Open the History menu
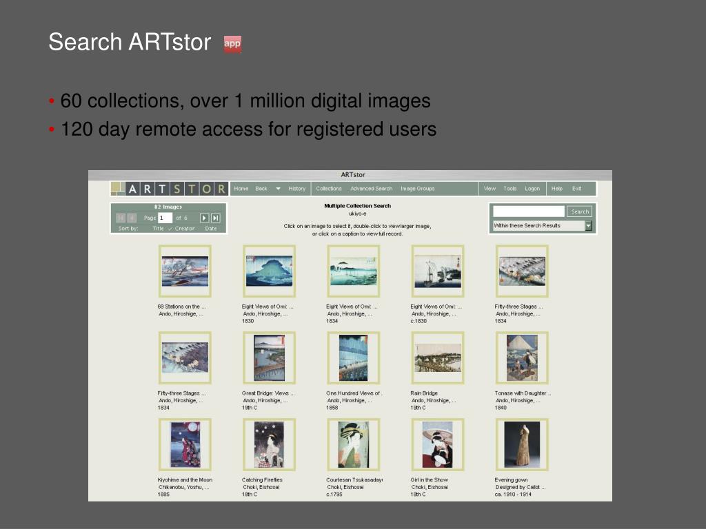Screen dimensions: 706x529 point(296,189)
